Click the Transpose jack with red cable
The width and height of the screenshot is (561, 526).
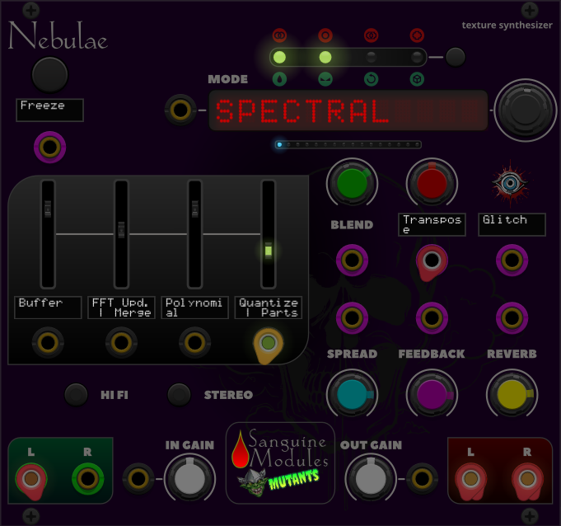tap(432, 260)
